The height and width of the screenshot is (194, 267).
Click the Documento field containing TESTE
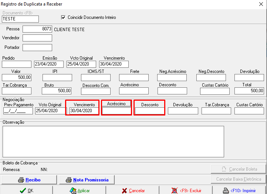tap(20, 19)
